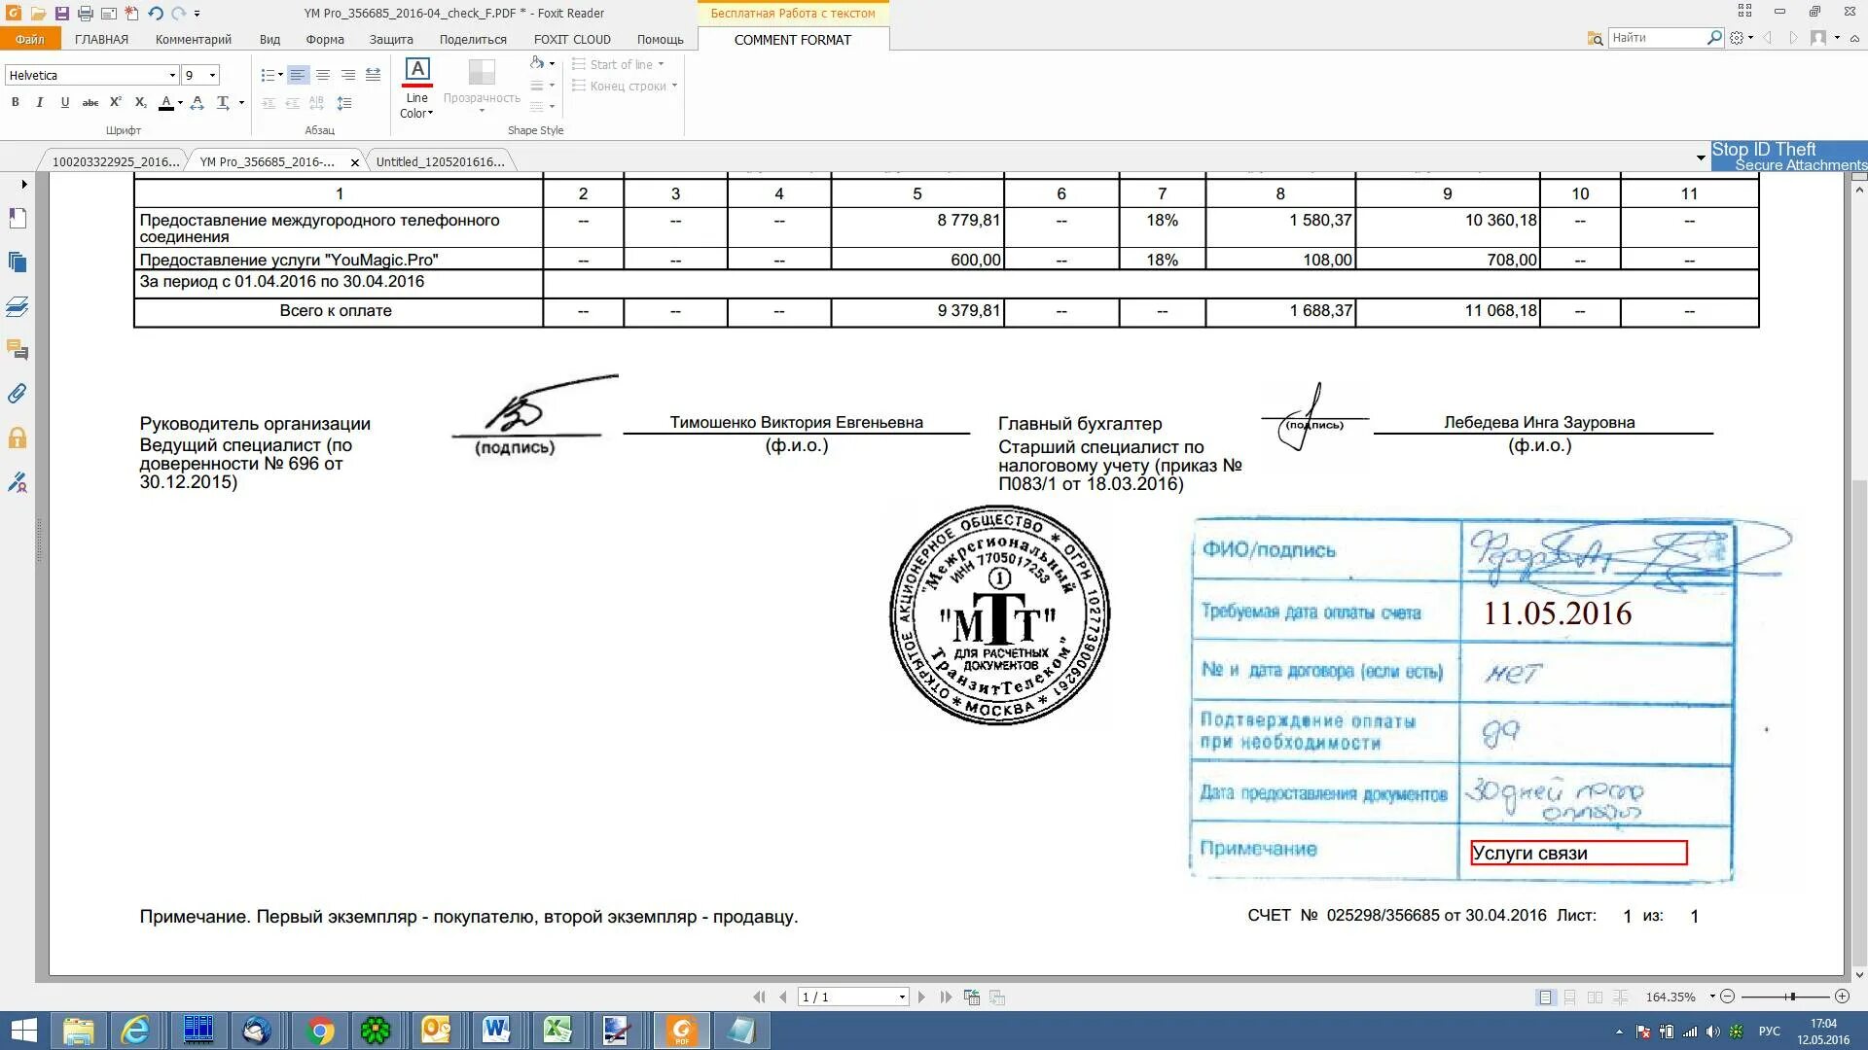Switch to Untitled_1205201616 document tab

click(x=440, y=161)
